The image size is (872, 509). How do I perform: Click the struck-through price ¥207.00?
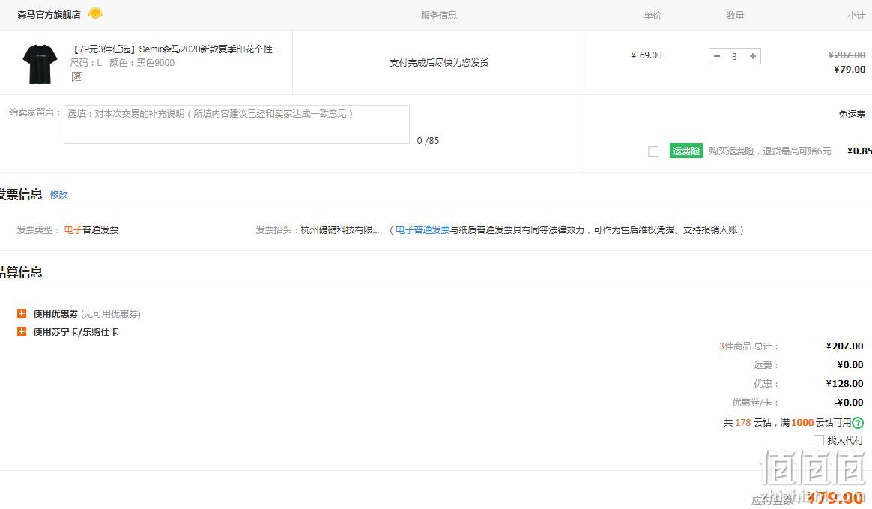pos(847,55)
